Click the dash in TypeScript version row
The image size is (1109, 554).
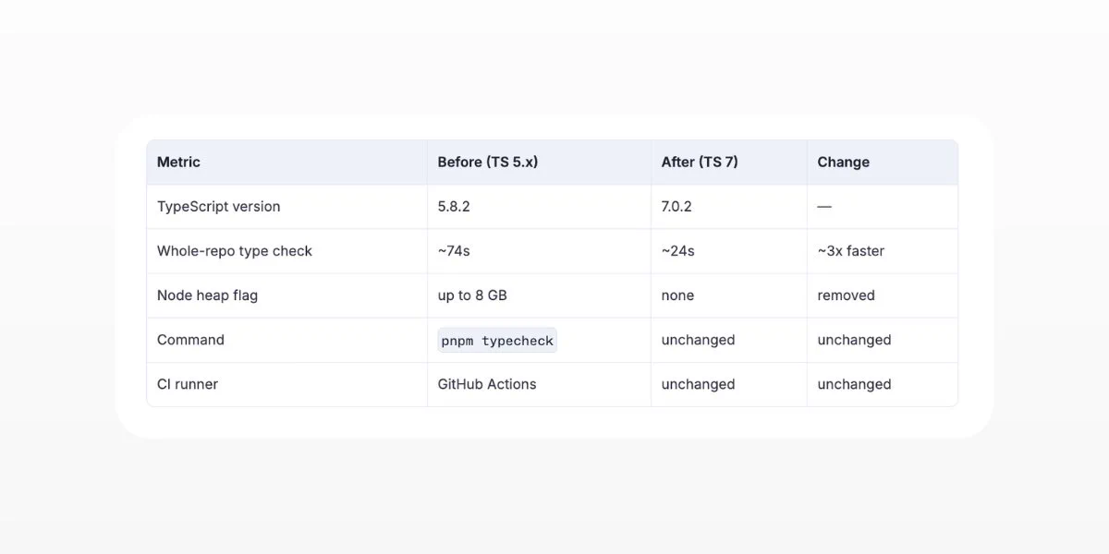[x=824, y=207]
